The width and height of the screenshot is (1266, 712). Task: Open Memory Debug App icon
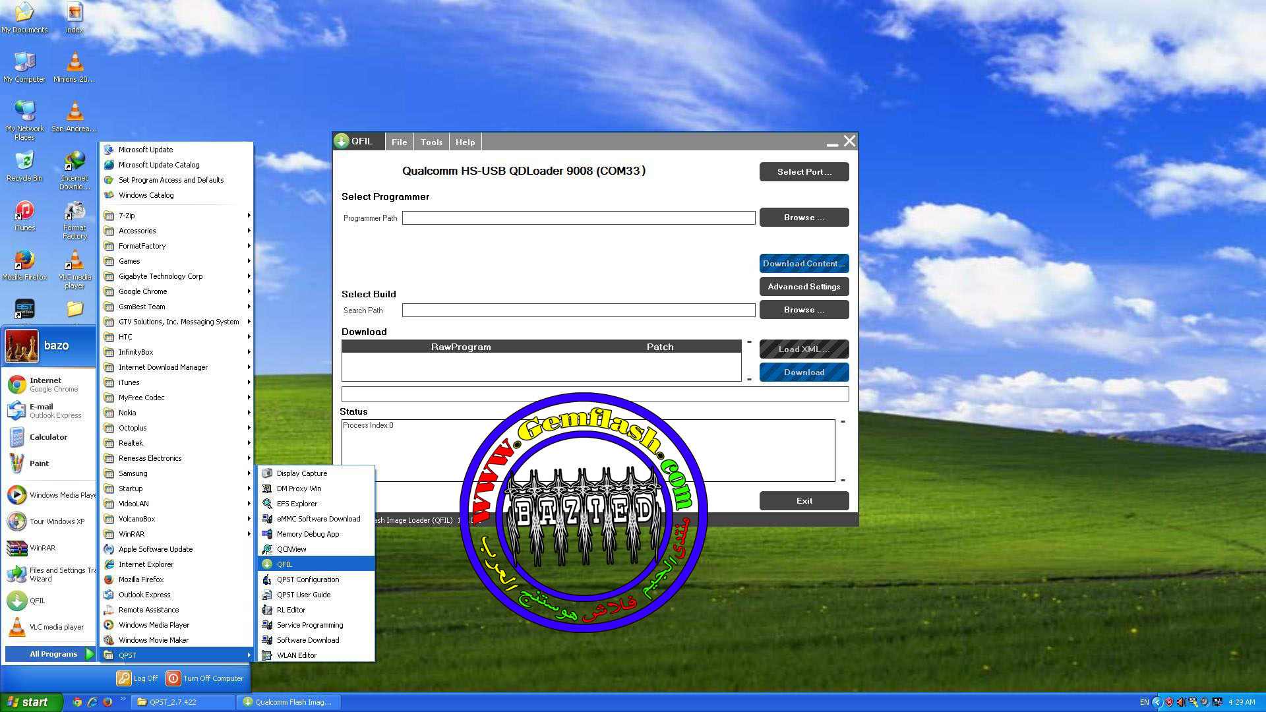point(267,534)
